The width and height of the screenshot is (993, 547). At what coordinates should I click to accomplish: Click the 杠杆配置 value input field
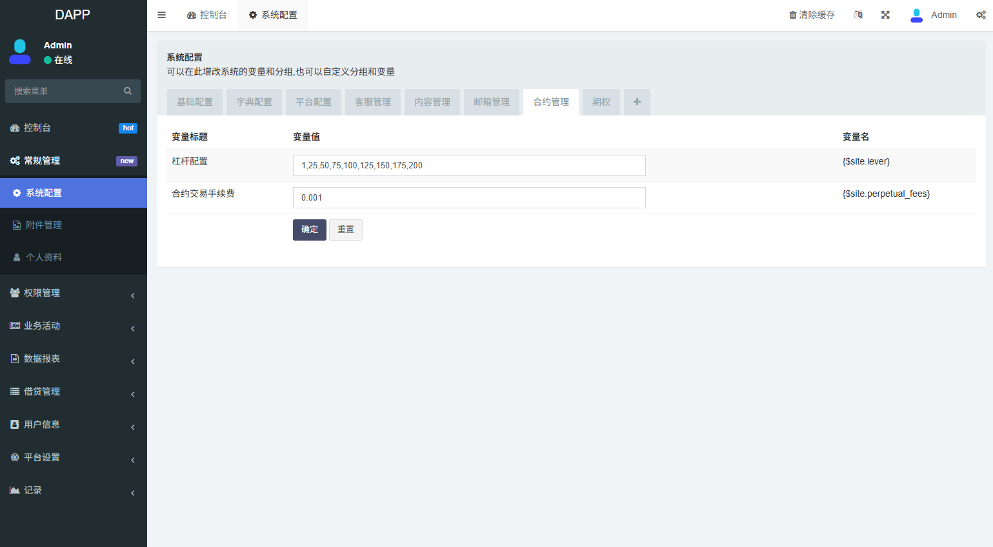point(469,165)
